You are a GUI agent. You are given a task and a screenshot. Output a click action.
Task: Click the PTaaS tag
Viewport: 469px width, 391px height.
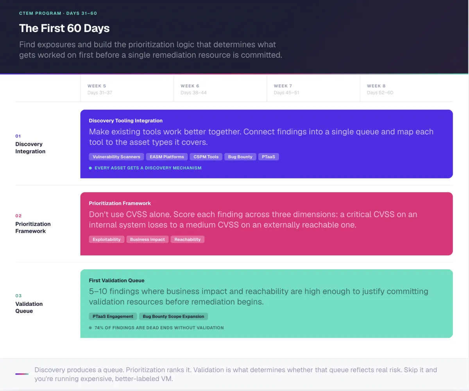(x=269, y=157)
